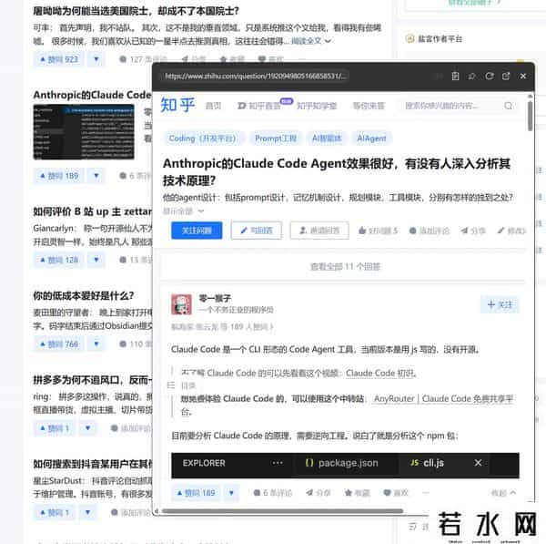The height and width of the screenshot is (544, 546).
Task: Click the blue 关注问题 button
Action: [x=197, y=231]
